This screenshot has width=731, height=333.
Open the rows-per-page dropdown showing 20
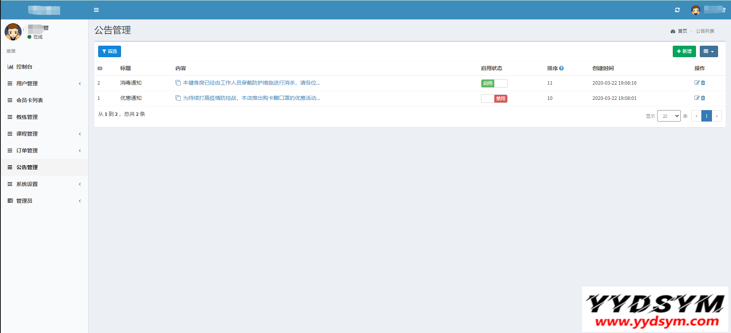(x=669, y=116)
